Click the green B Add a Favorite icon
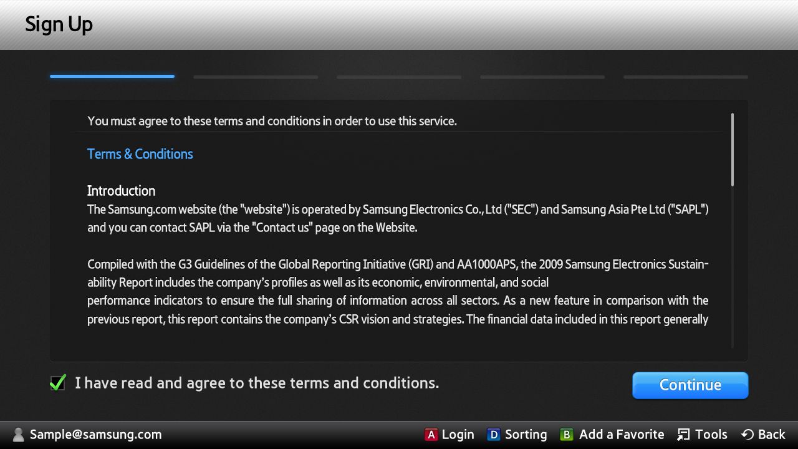The height and width of the screenshot is (449, 798). click(566, 435)
